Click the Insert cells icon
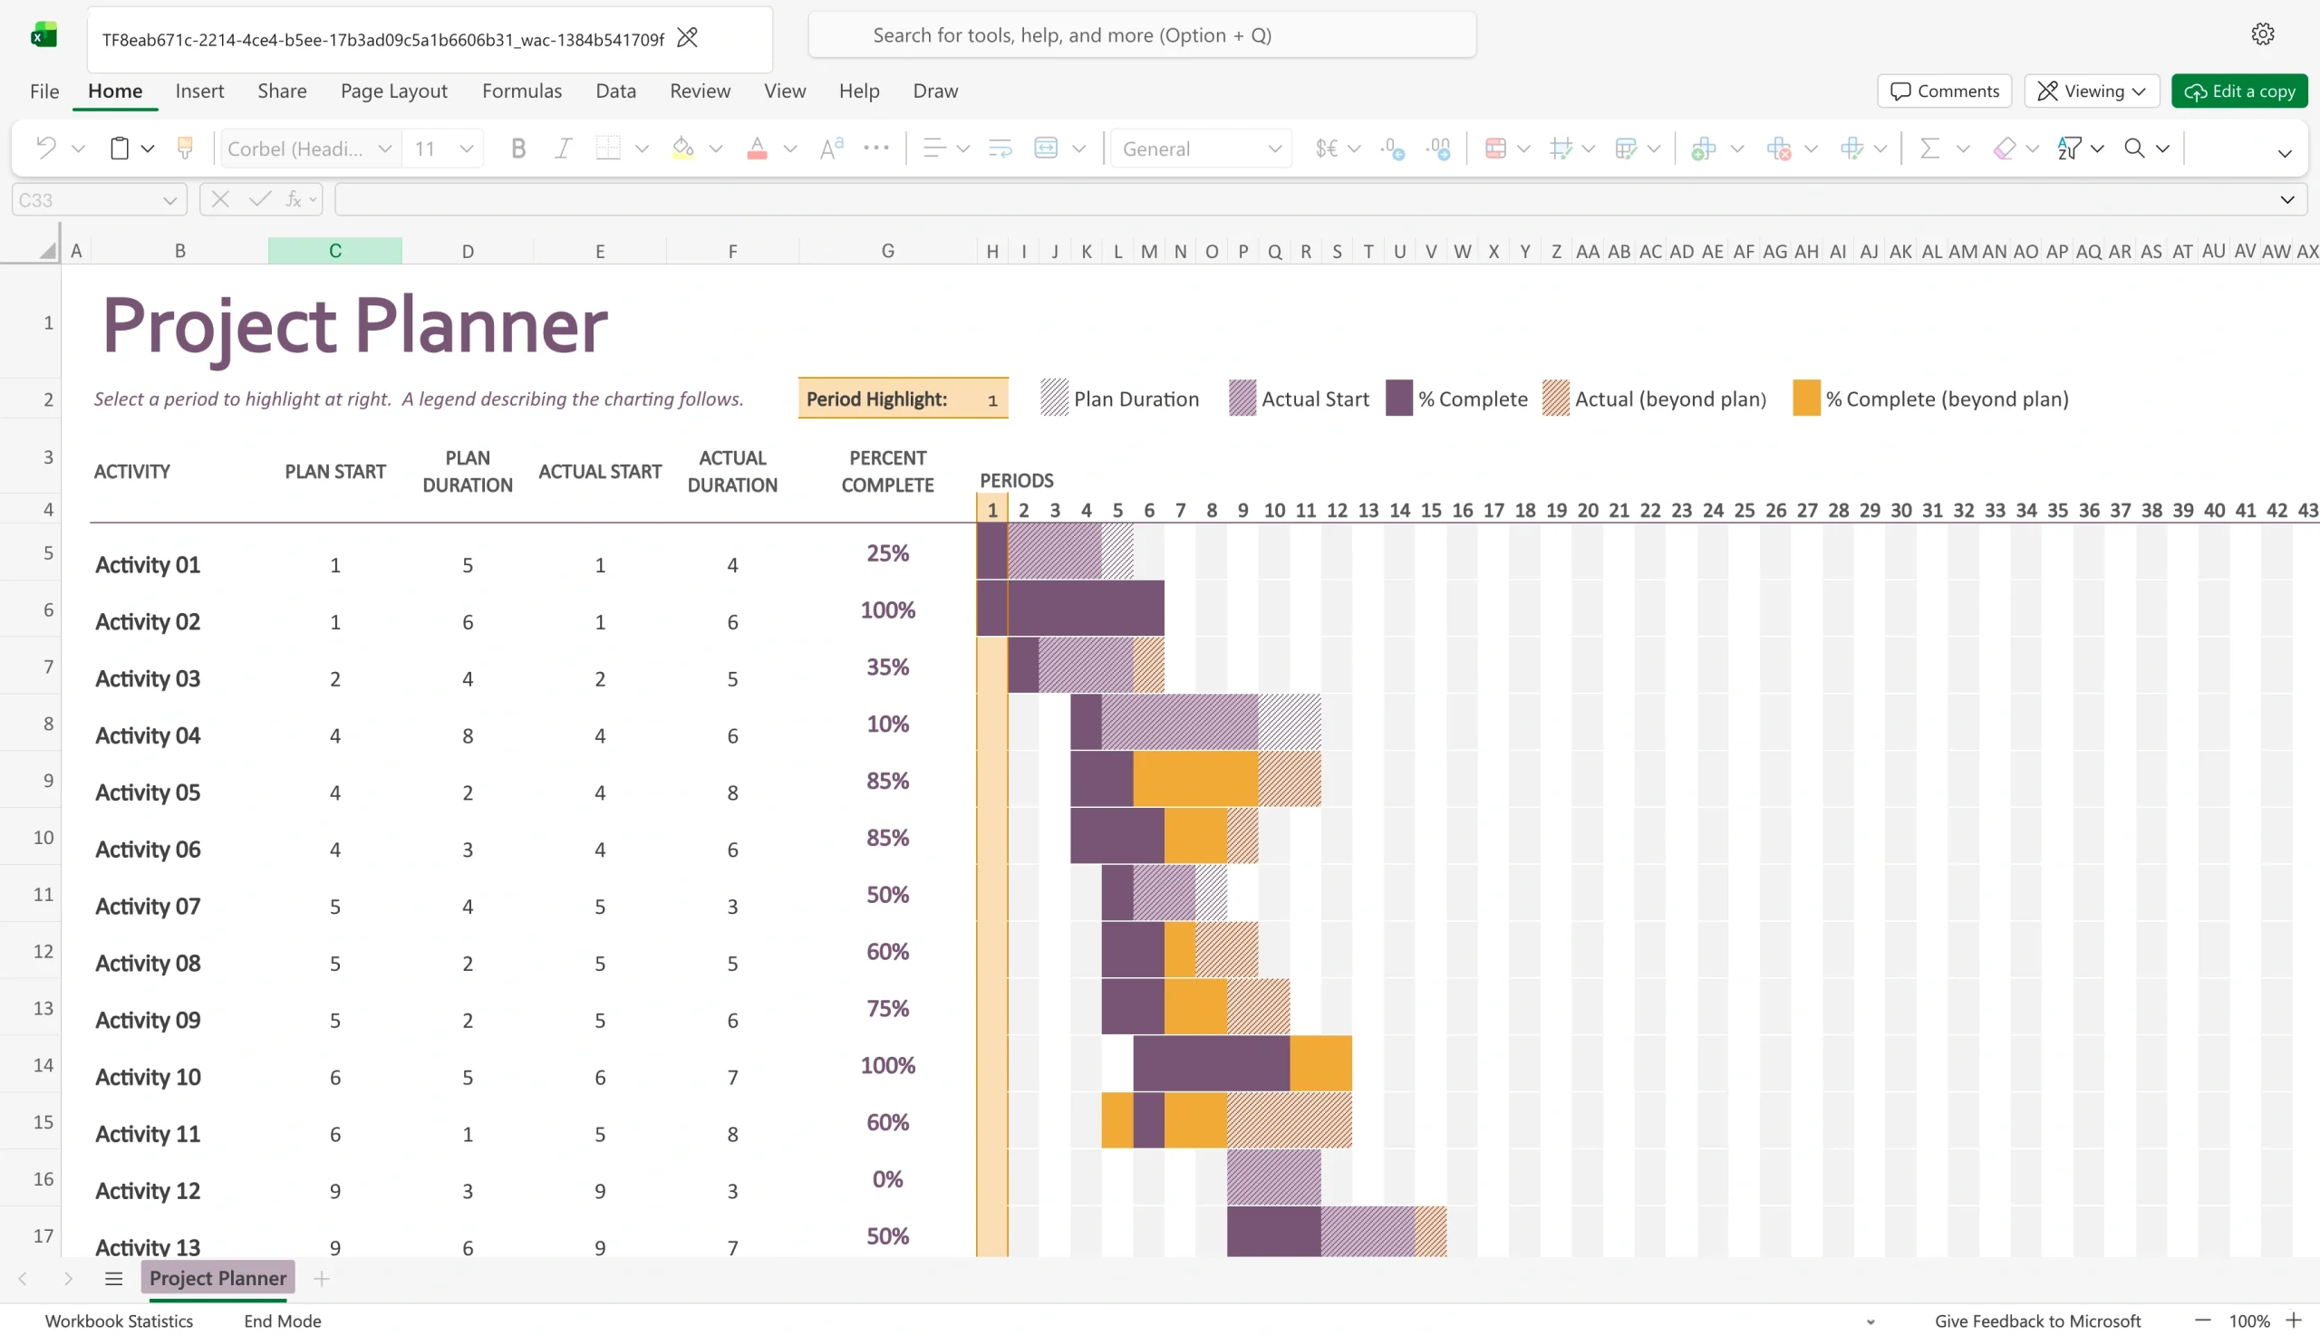This screenshot has width=2320, height=1335. point(1704,148)
